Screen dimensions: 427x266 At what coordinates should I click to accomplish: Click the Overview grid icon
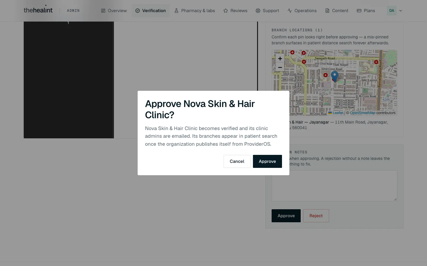(x=103, y=11)
